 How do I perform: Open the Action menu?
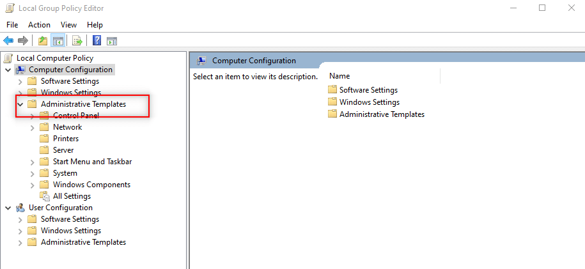(x=39, y=25)
